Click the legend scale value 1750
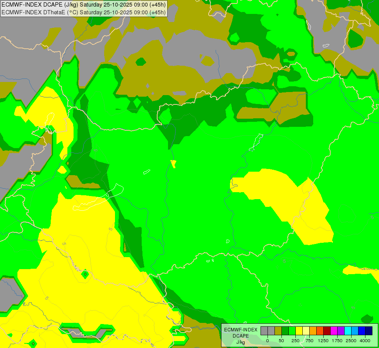Screen dimensions: 379x348 pos(337,341)
